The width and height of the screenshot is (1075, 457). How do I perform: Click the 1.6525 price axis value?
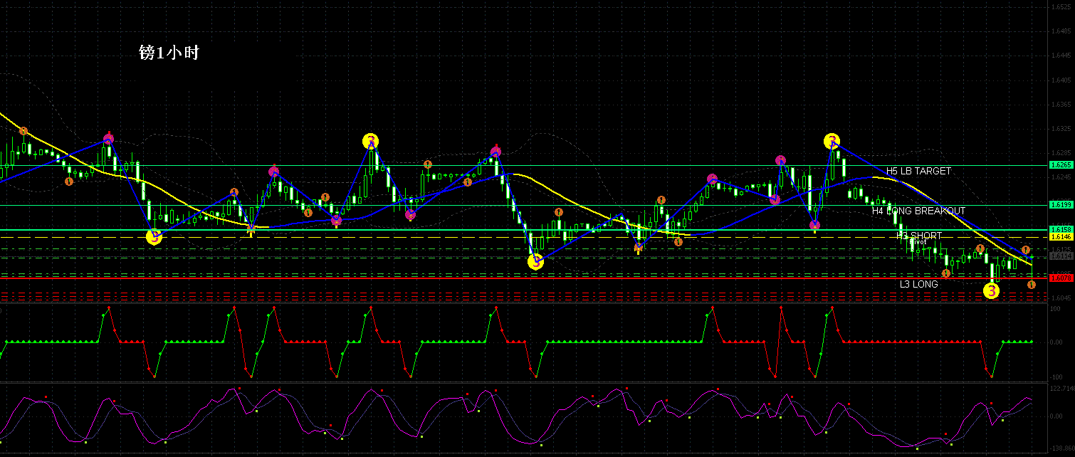click(1061, 7)
